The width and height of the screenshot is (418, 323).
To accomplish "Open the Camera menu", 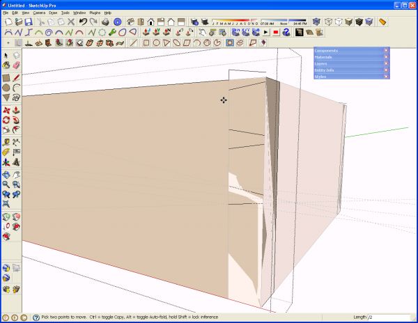I will click(39, 13).
